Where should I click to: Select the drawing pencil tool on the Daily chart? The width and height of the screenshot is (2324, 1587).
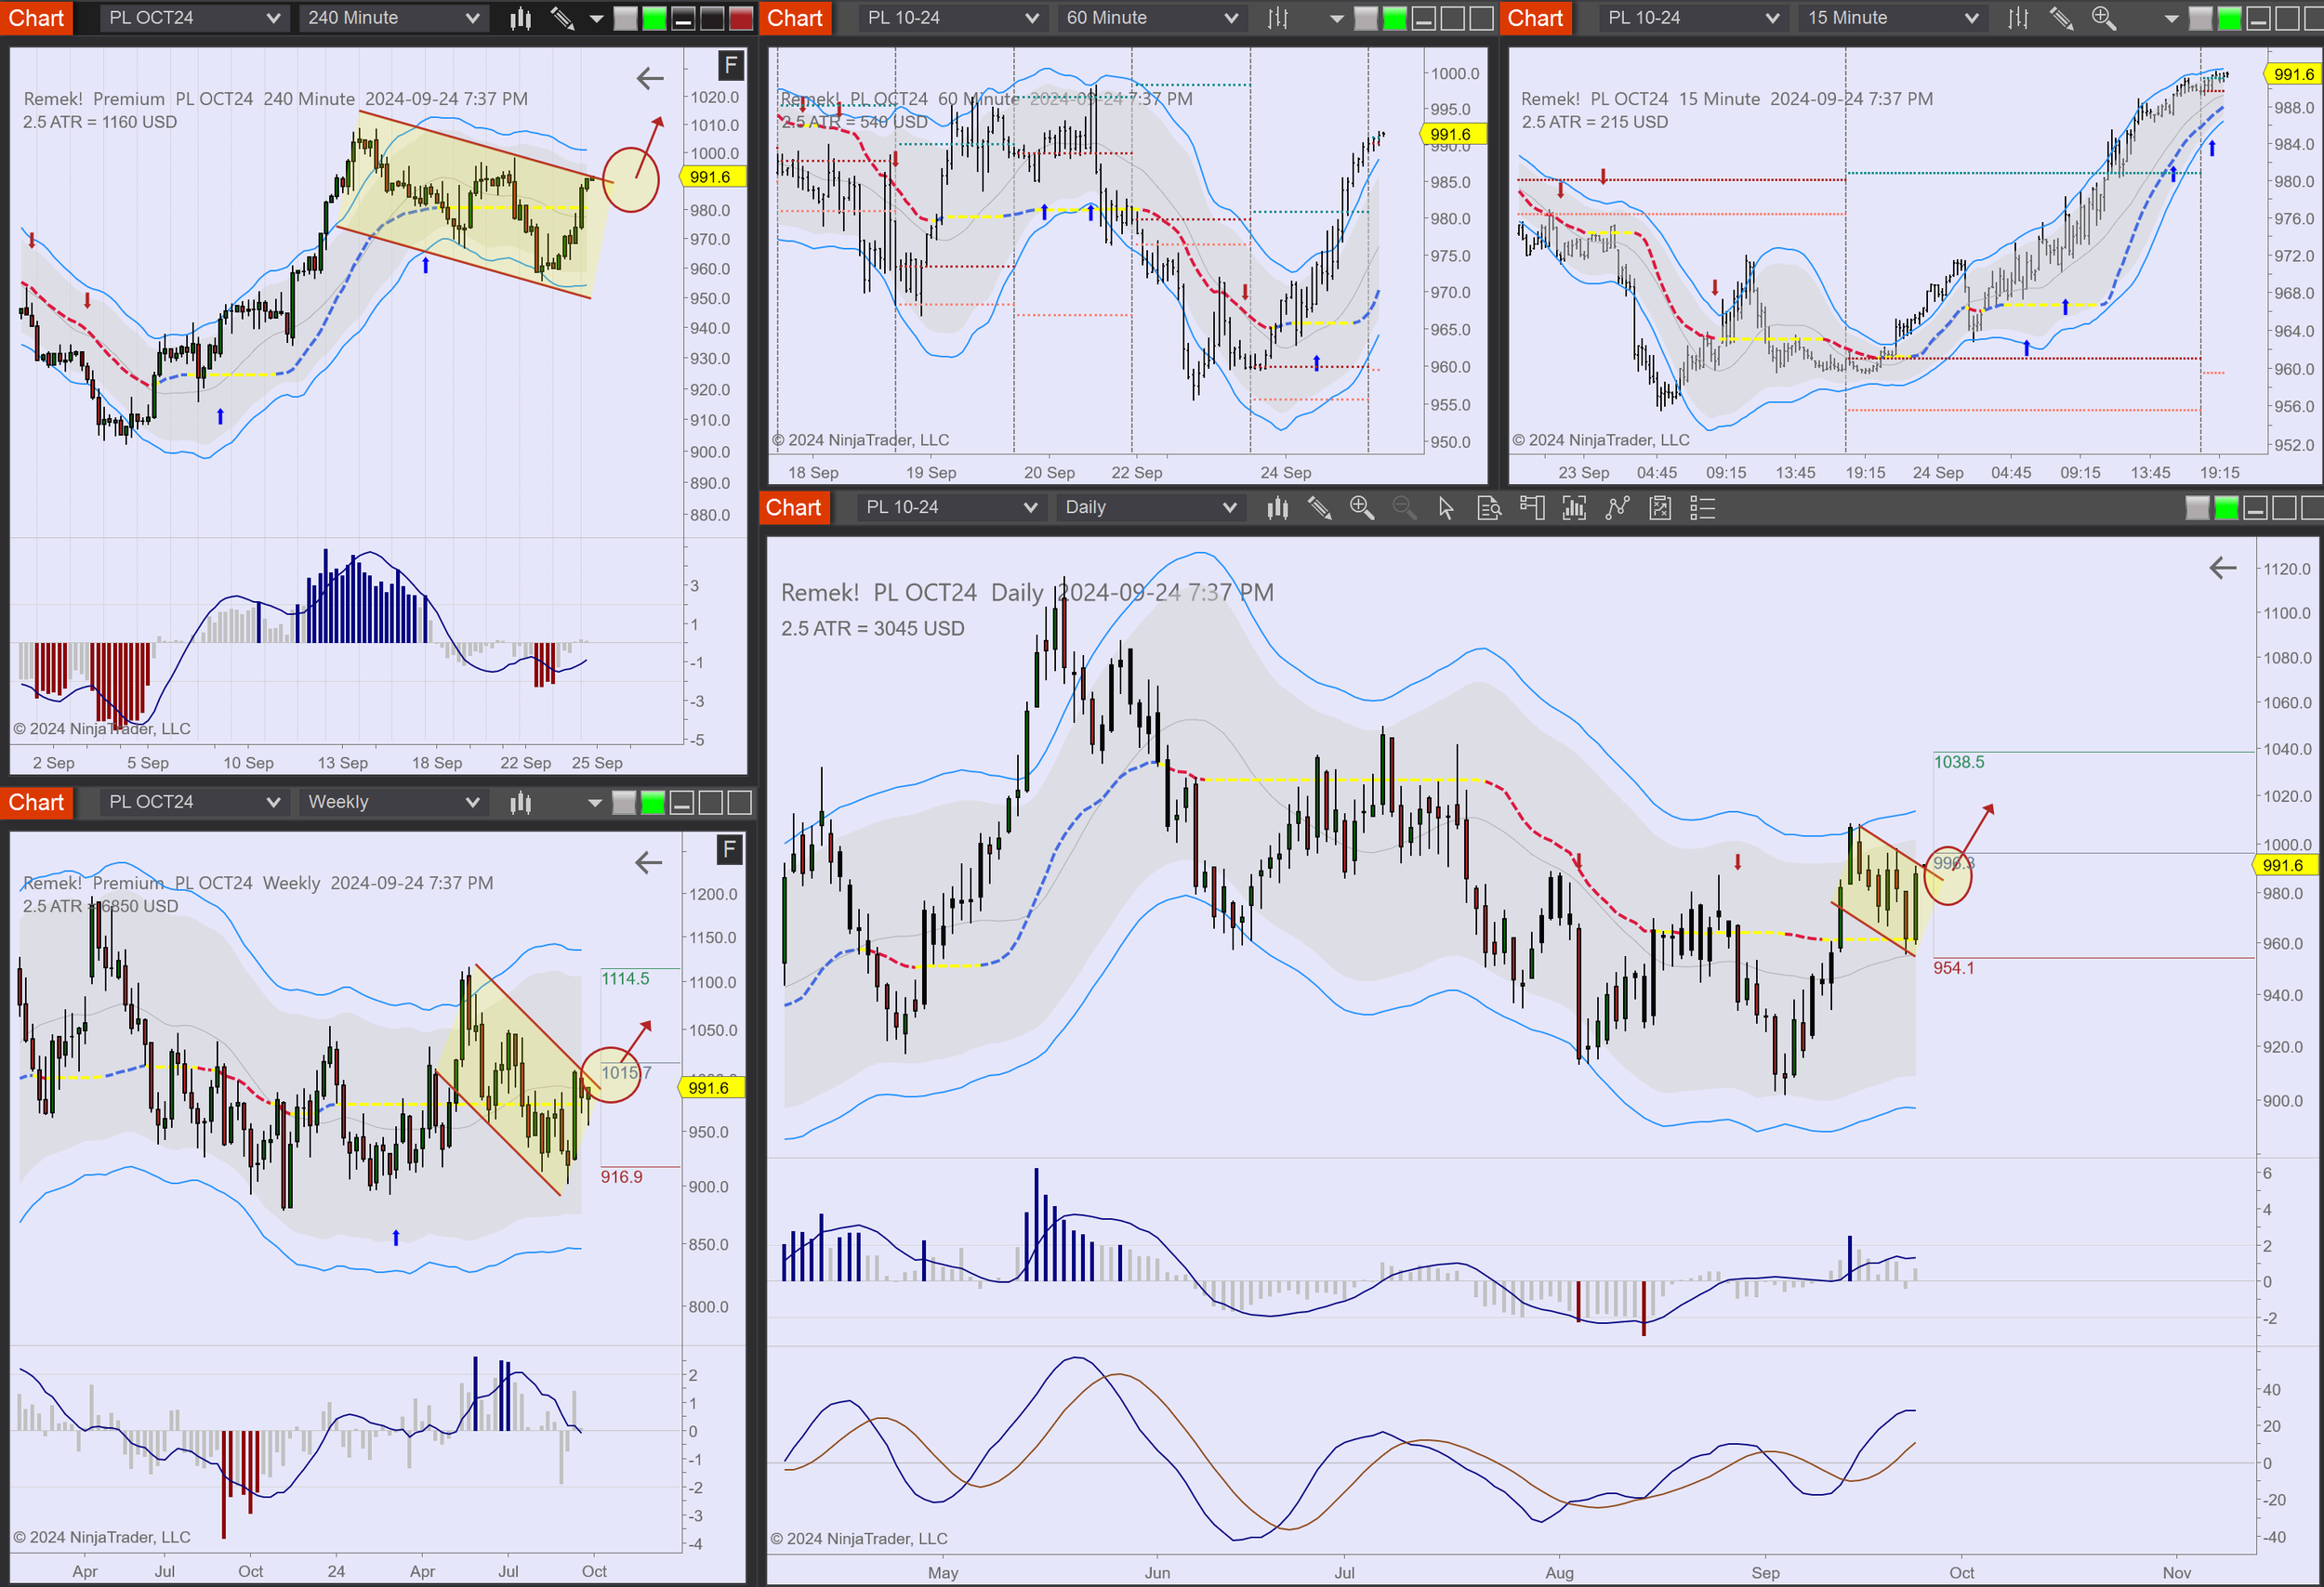tap(1319, 508)
